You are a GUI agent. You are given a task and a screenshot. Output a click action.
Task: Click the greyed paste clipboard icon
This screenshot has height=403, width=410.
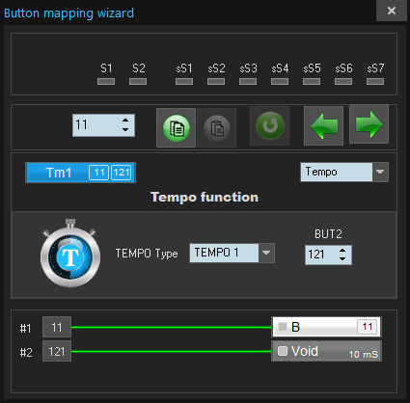pyautogui.click(x=217, y=128)
